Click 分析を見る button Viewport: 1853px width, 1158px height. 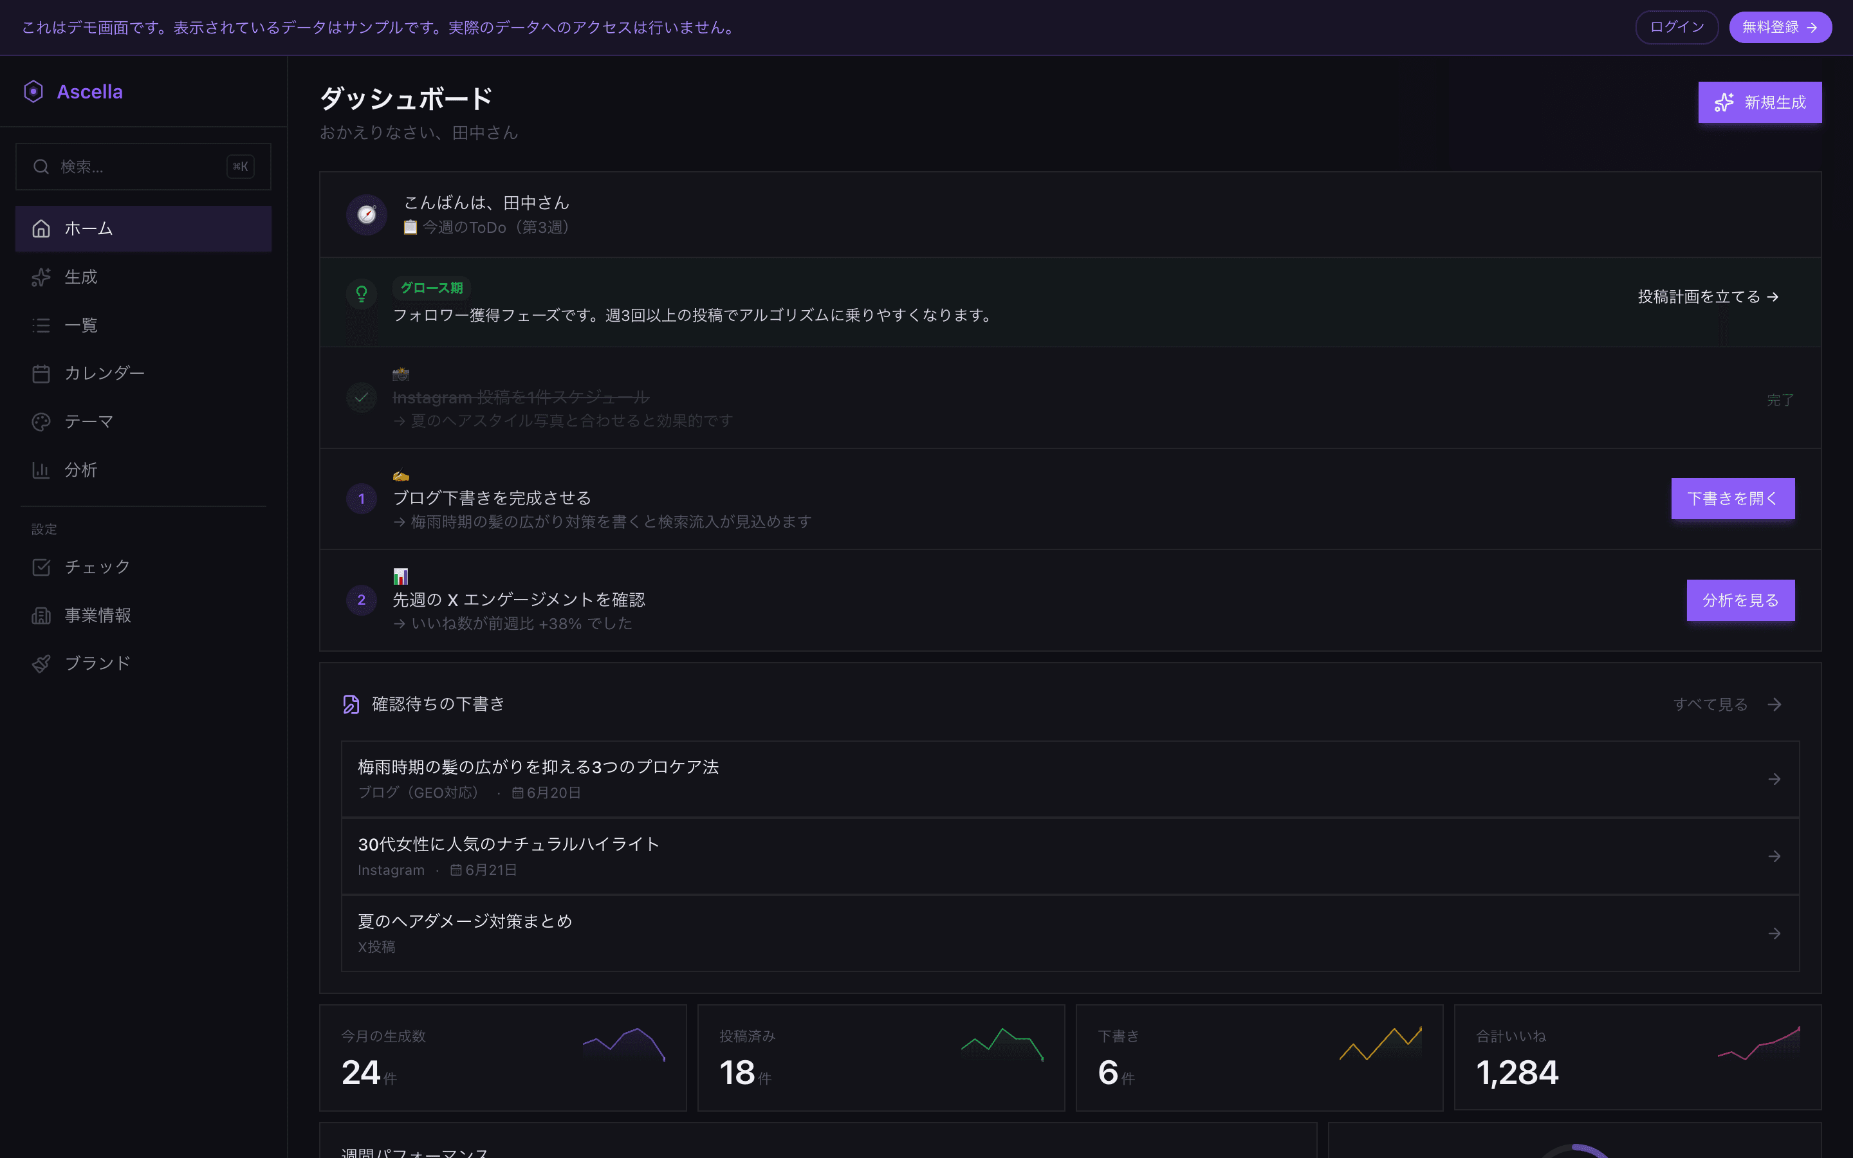[1740, 600]
